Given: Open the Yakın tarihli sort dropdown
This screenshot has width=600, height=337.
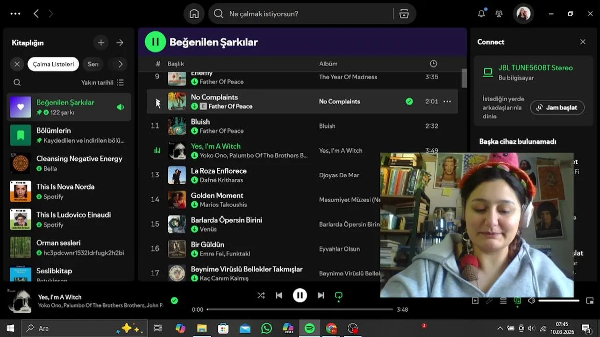Looking at the screenshot, I should tap(102, 82).
